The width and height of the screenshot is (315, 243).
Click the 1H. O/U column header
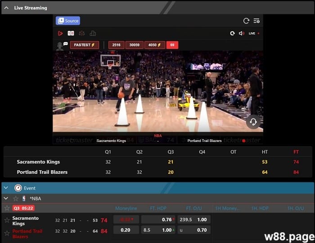tap(296, 208)
